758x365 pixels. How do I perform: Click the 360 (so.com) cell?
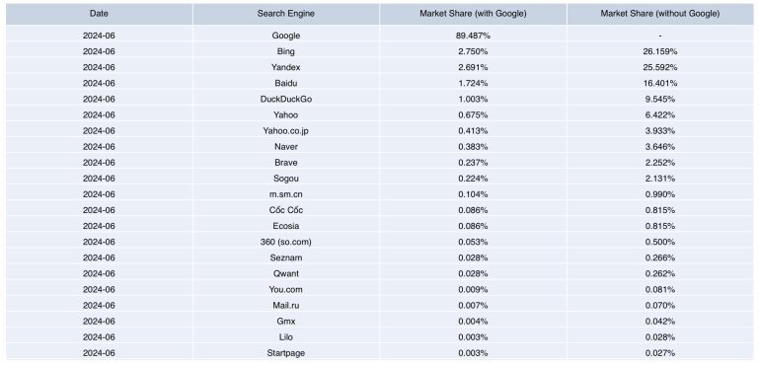(x=285, y=242)
